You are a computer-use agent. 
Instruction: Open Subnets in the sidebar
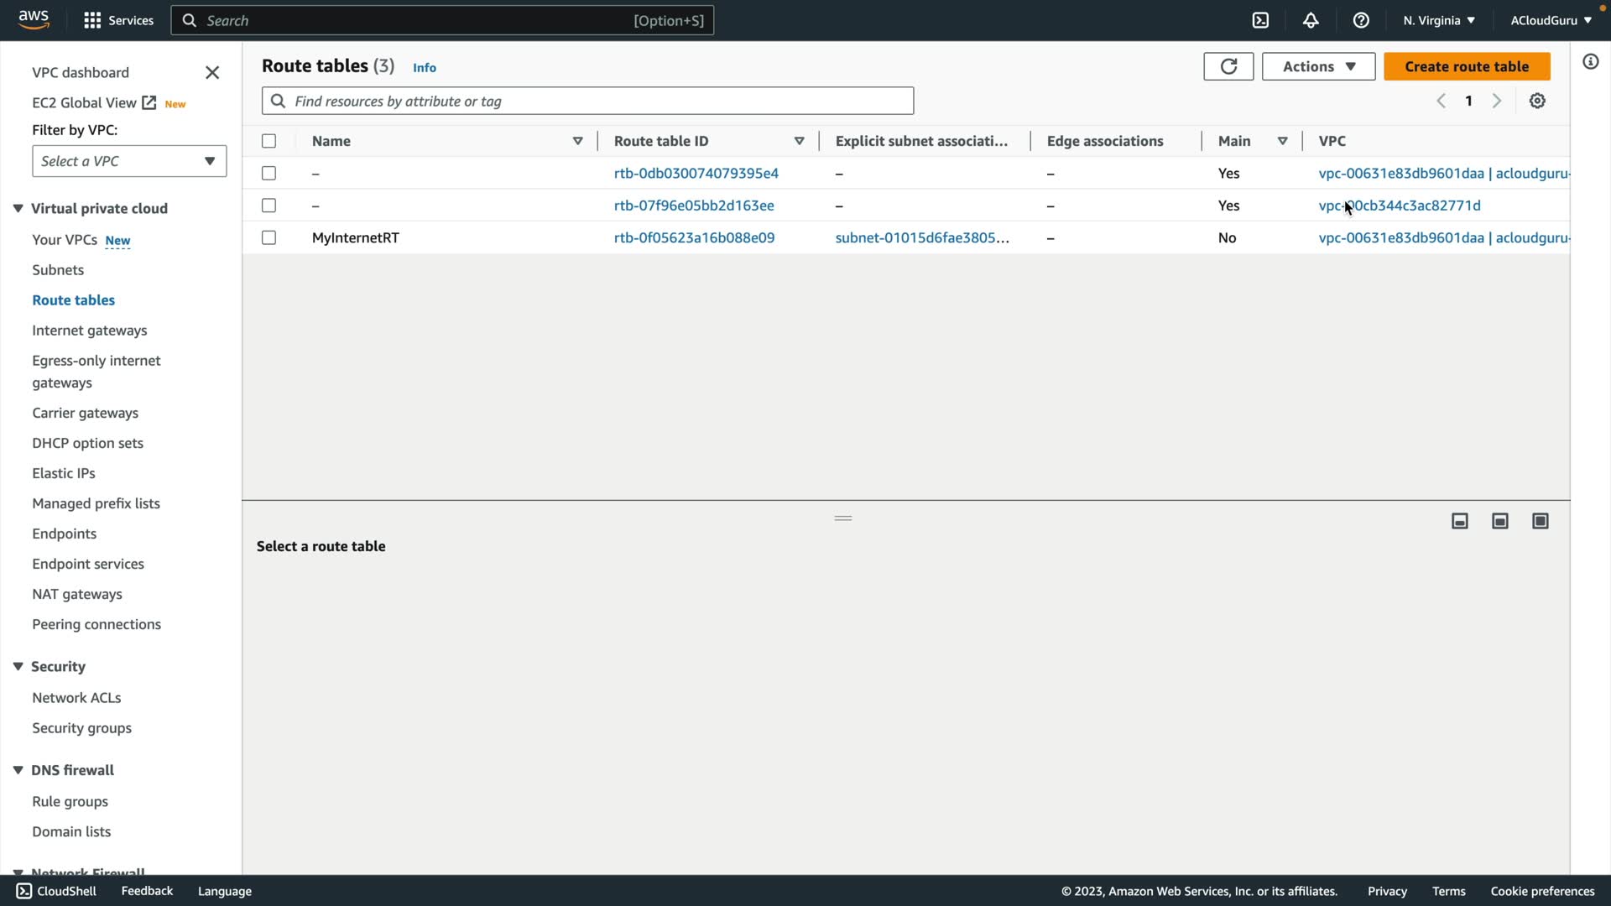click(x=58, y=270)
